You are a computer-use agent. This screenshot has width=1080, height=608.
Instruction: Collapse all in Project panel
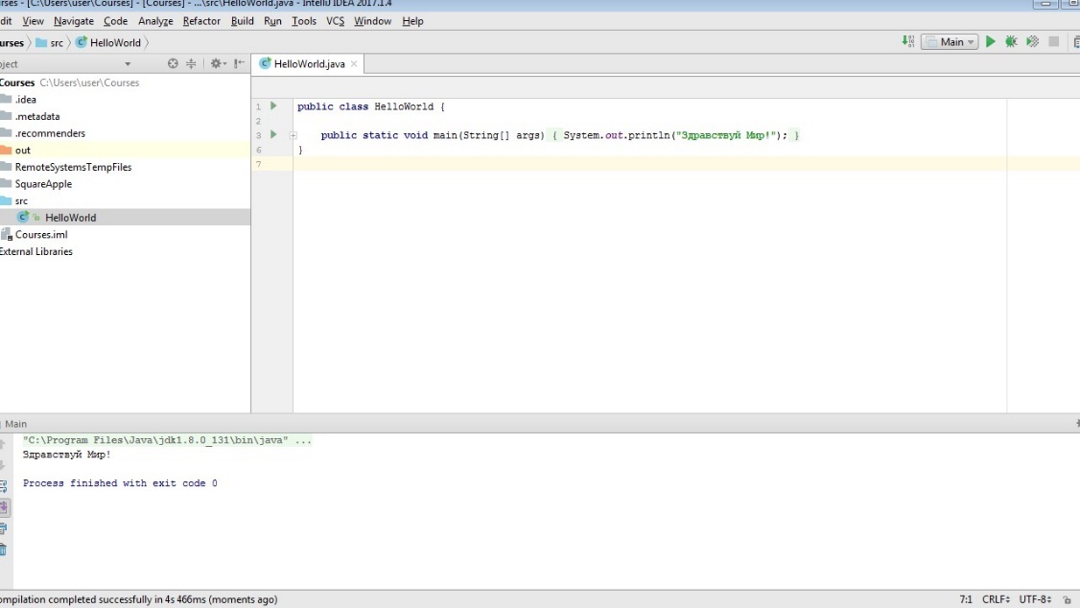[191, 64]
